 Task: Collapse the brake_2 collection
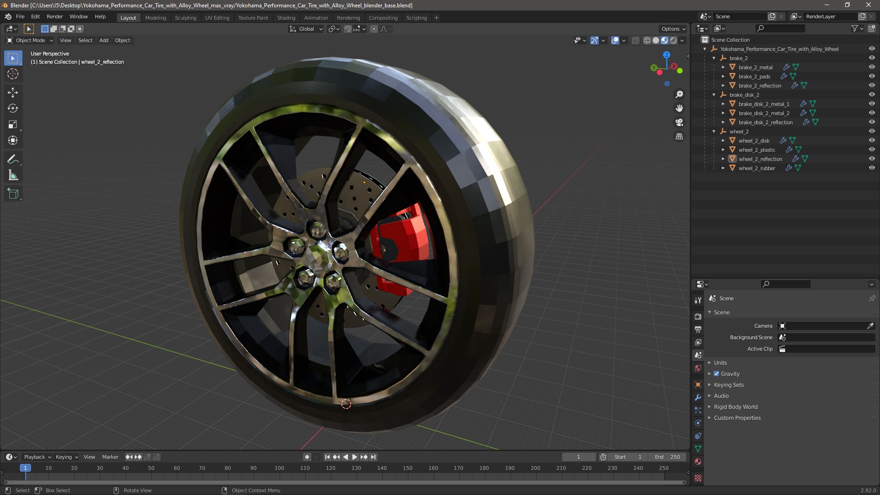714,58
